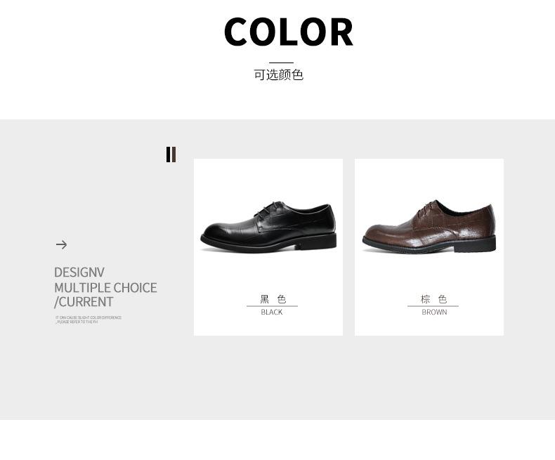Click the heel of the brown shoe
The image size is (555, 460).
475,245
